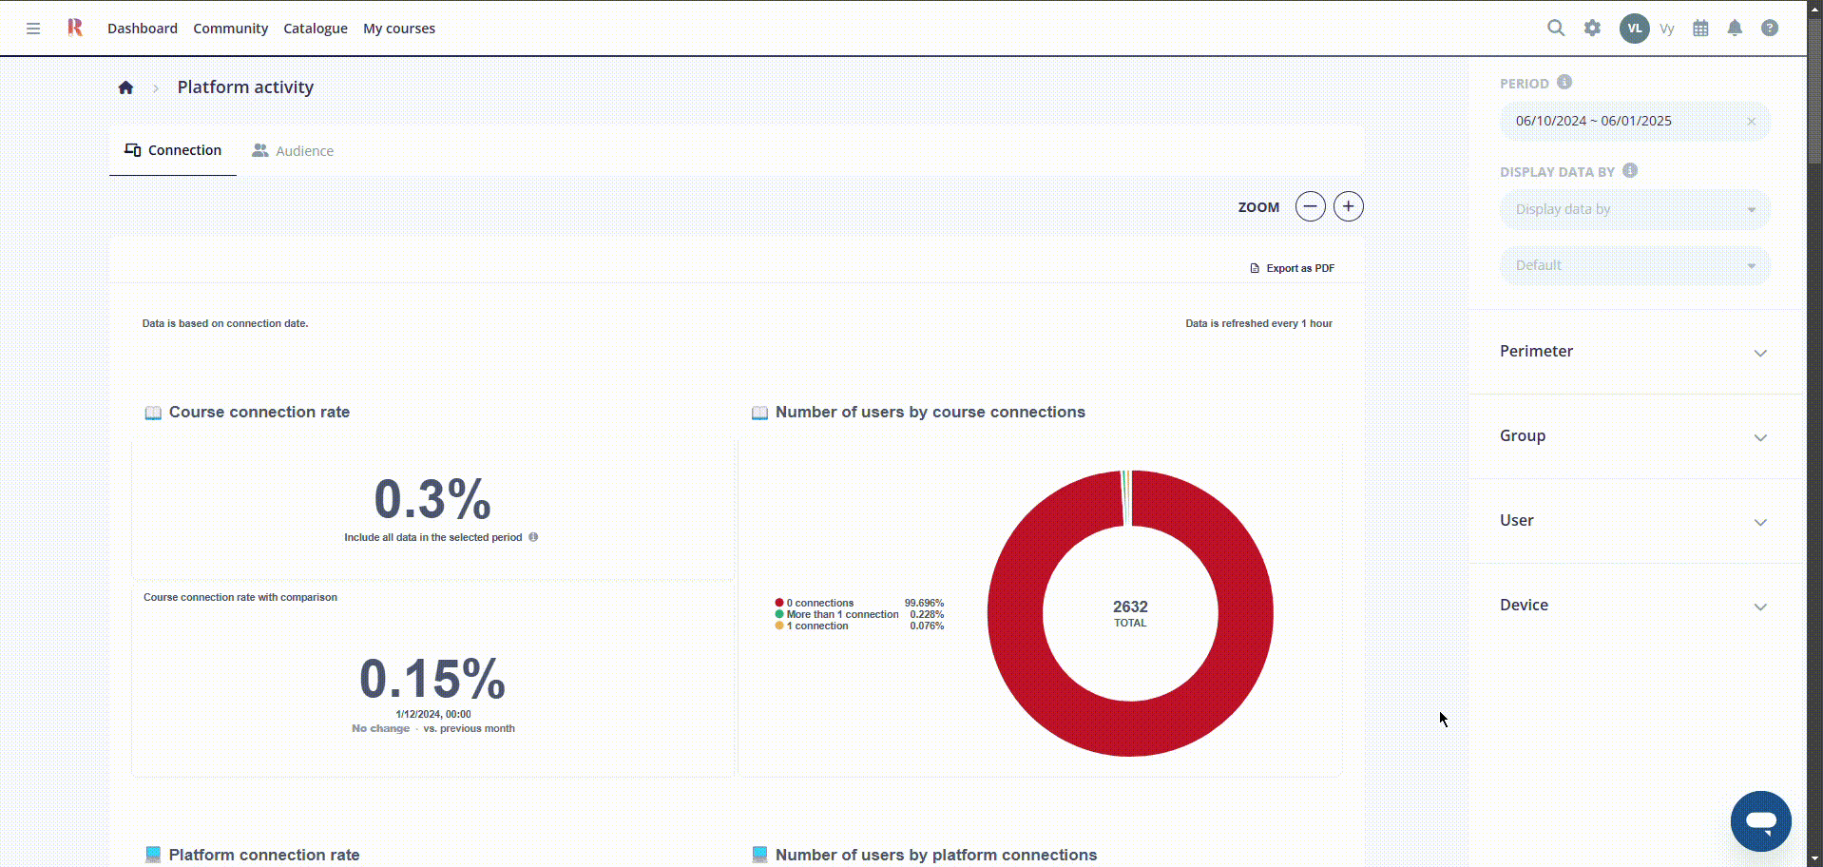
Task: Open settings gear icon
Action: (1592, 29)
